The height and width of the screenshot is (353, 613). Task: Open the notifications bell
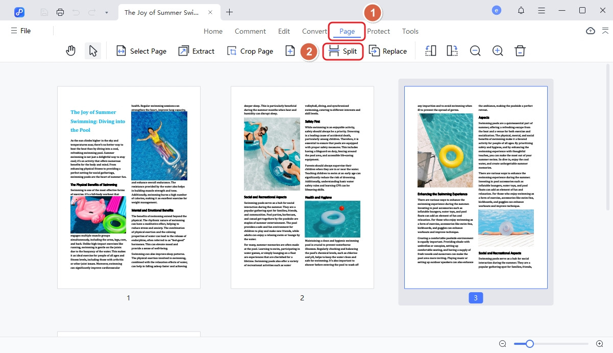tap(521, 10)
